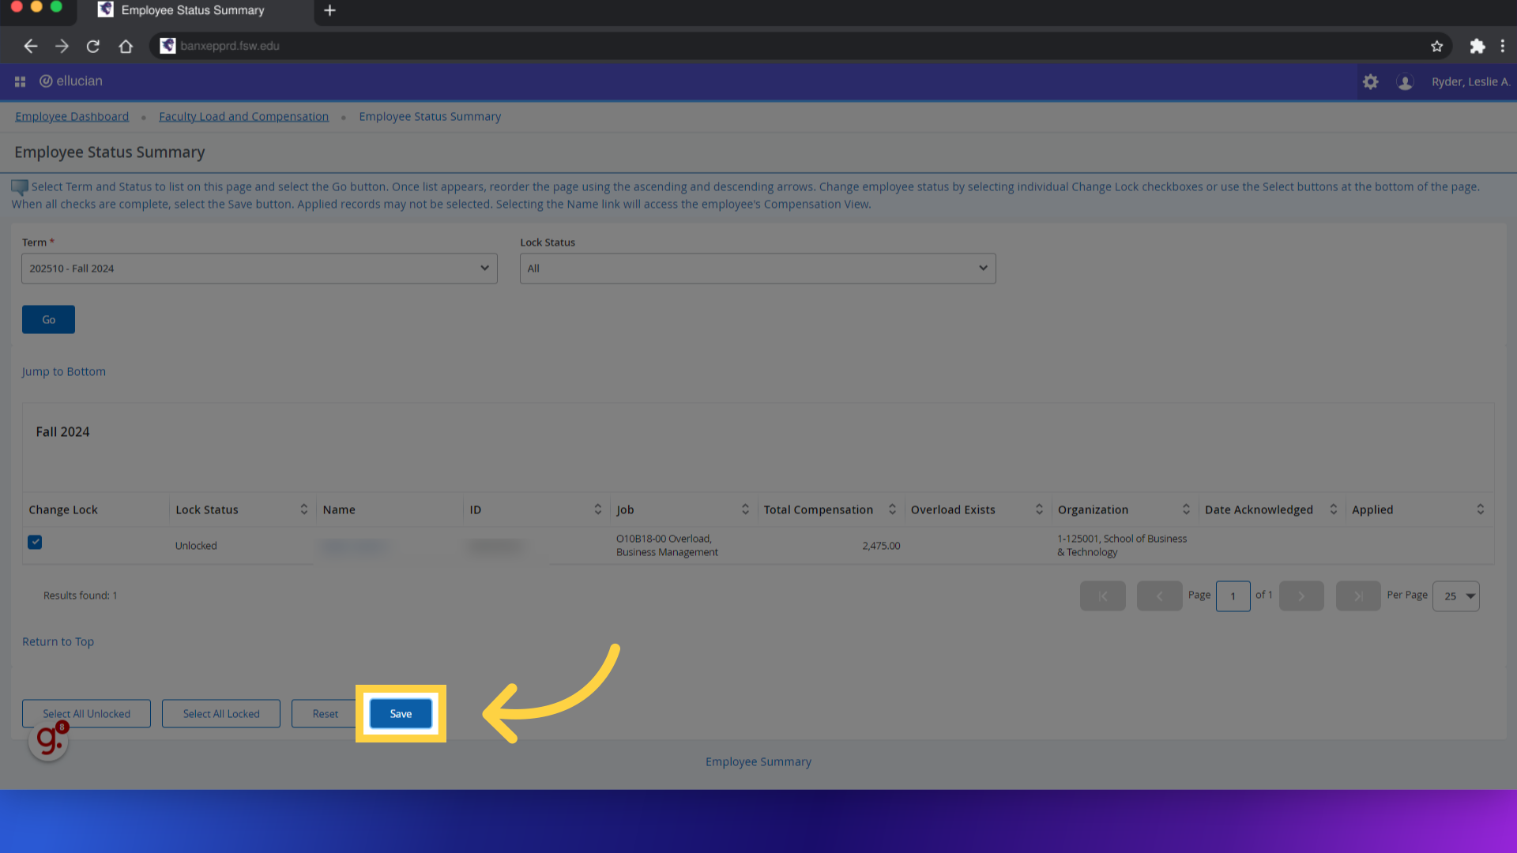Viewport: 1517px width, 853px height.
Task: Click the browser back navigation arrow
Action: [30, 46]
